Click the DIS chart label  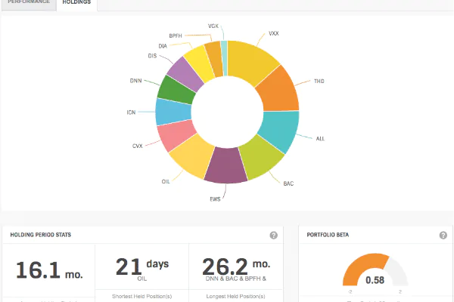(152, 56)
